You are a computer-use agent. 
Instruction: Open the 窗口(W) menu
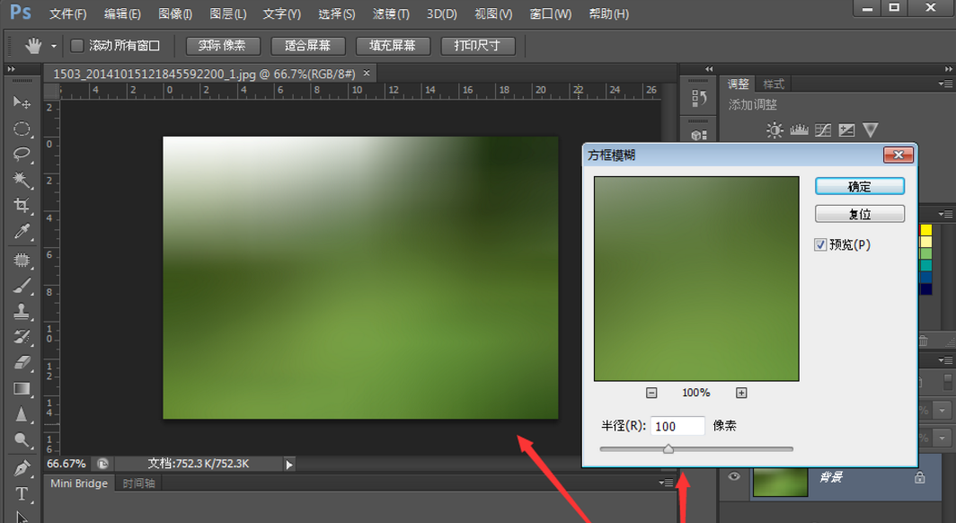click(x=551, y=13)
